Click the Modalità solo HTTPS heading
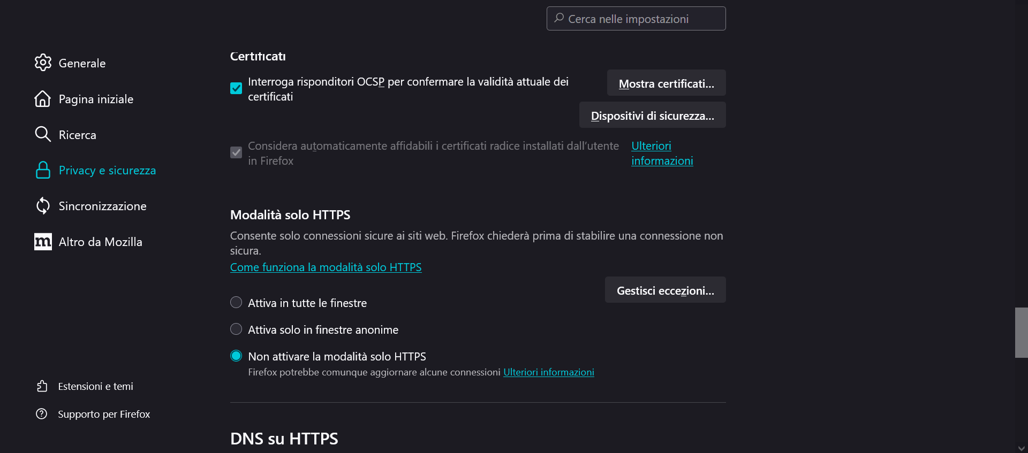Viewport: 1028px width, 453px height. (x=290, y=215)
